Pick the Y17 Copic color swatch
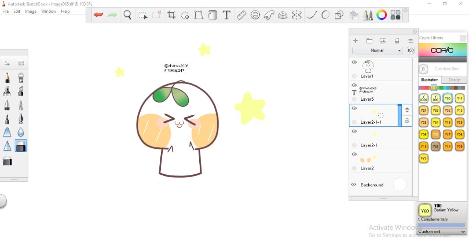 tap(447, 134)
